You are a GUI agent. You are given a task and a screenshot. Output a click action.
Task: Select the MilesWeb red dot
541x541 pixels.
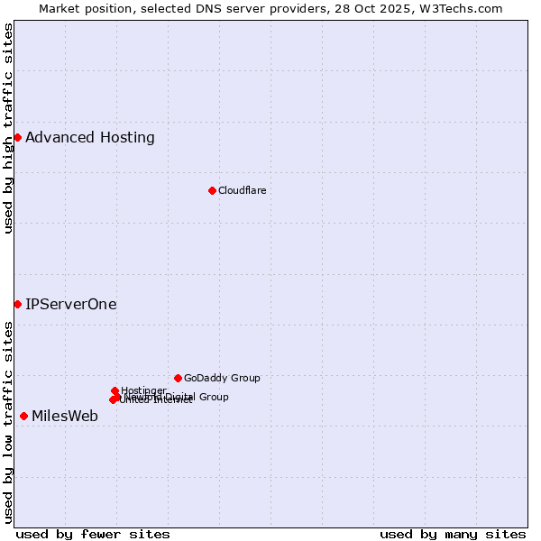pyautogui.click(x=23, y=416)
